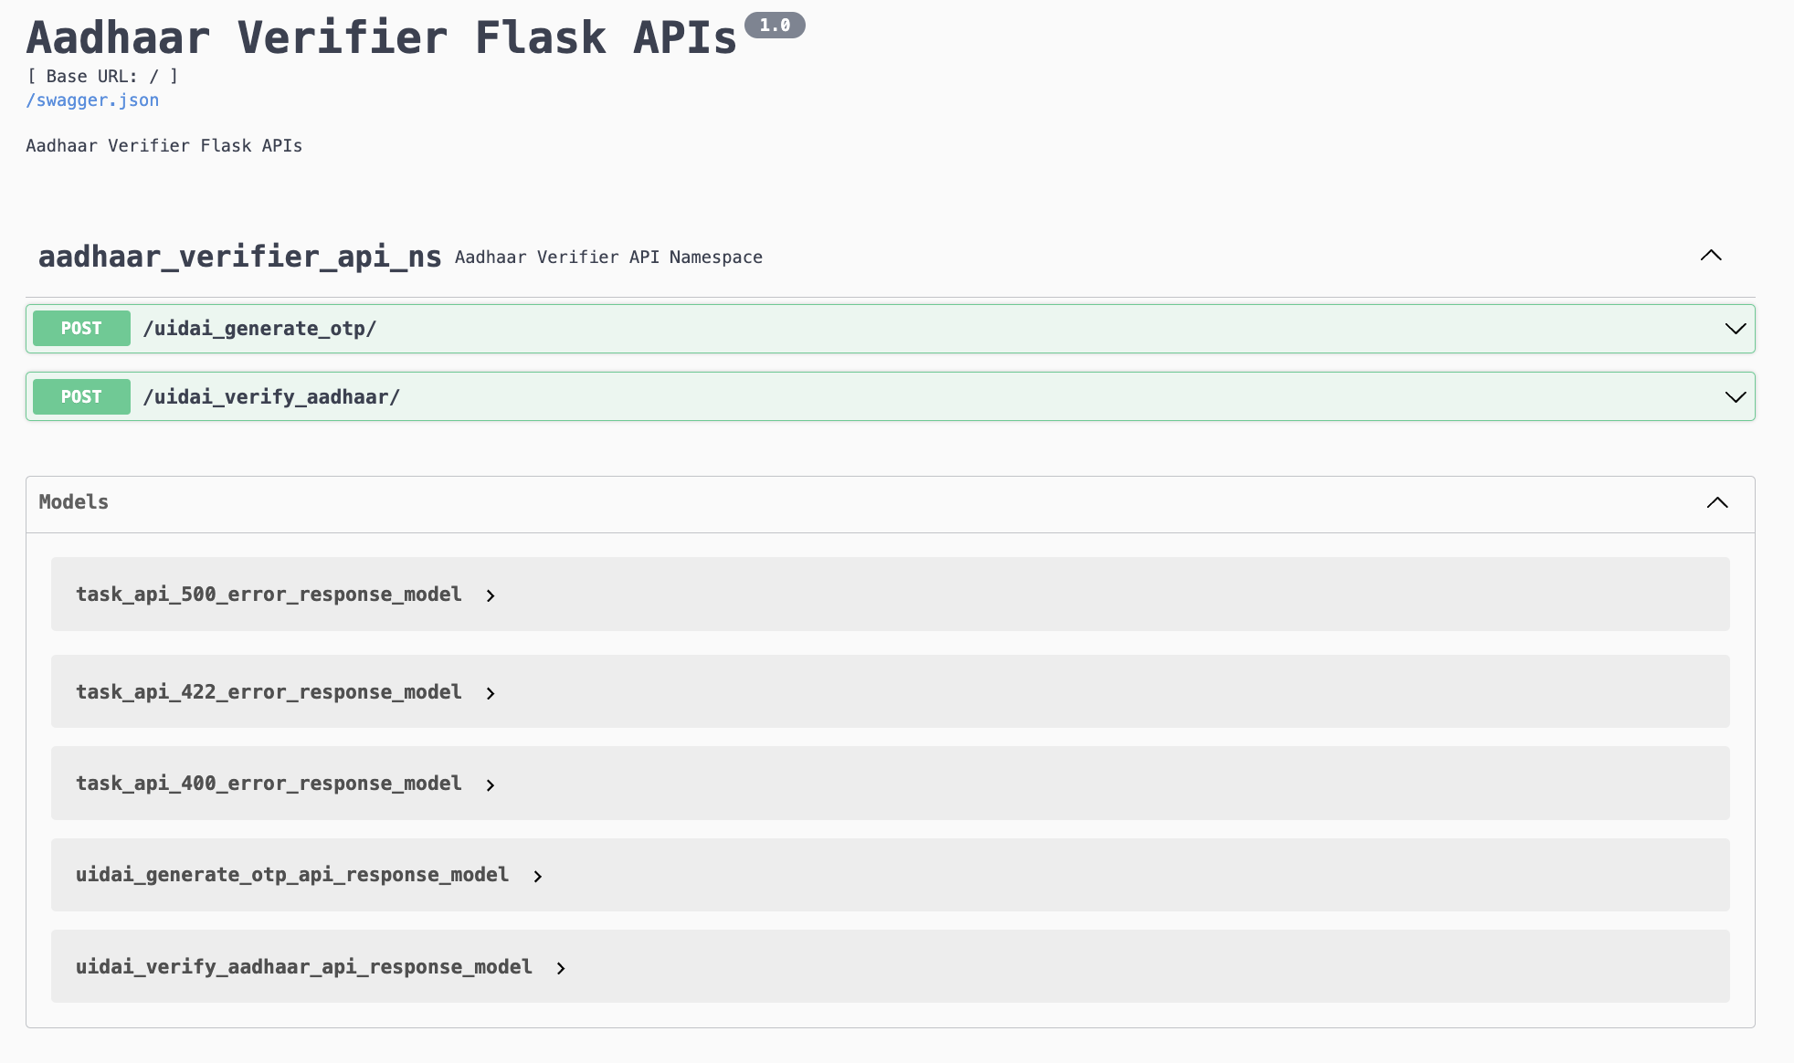
Task: Select uidai_verify_aadhaar_api_response_model name
Action: [x=303, y=967]
